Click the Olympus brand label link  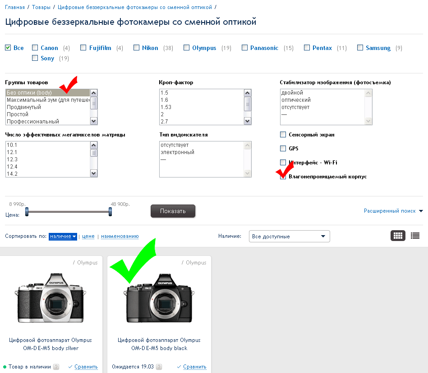(204, 48)
